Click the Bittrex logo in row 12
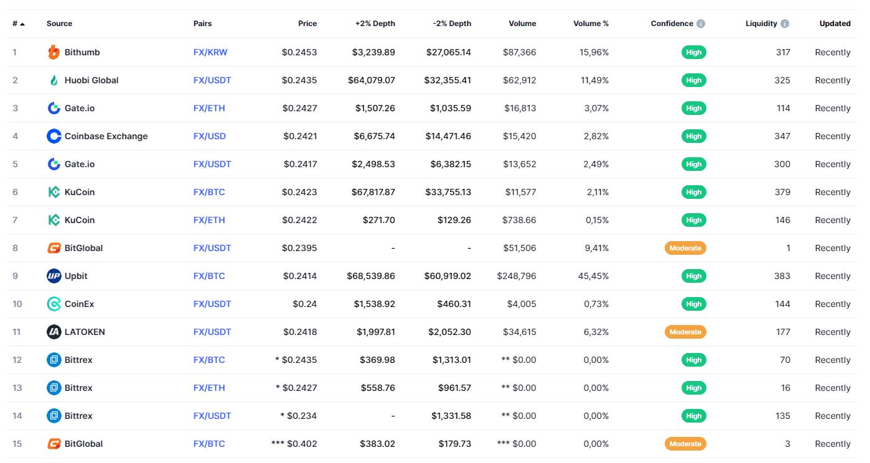Screen dimensions: 870x463 tap(54, 360)
